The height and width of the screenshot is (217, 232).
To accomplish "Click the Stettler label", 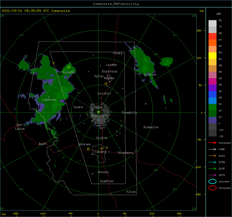I will tap(150, 75).
